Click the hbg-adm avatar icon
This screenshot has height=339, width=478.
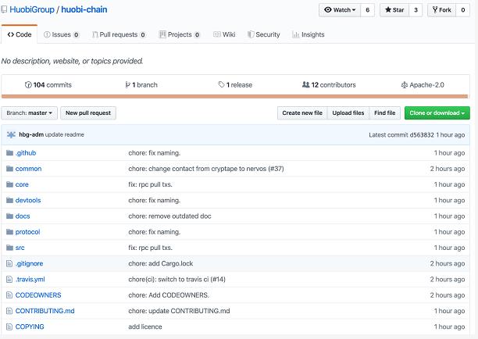point(11,134)
